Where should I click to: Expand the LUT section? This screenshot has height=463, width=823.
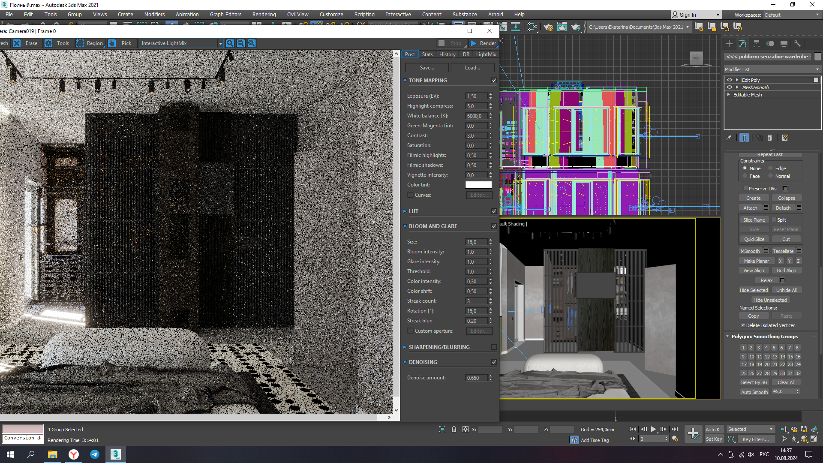(405, 211)
